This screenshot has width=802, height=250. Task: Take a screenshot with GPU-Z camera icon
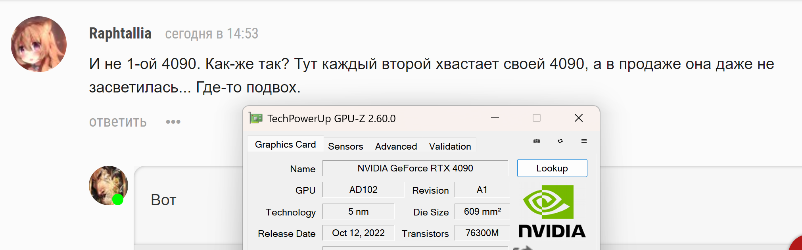click(537, 141)
